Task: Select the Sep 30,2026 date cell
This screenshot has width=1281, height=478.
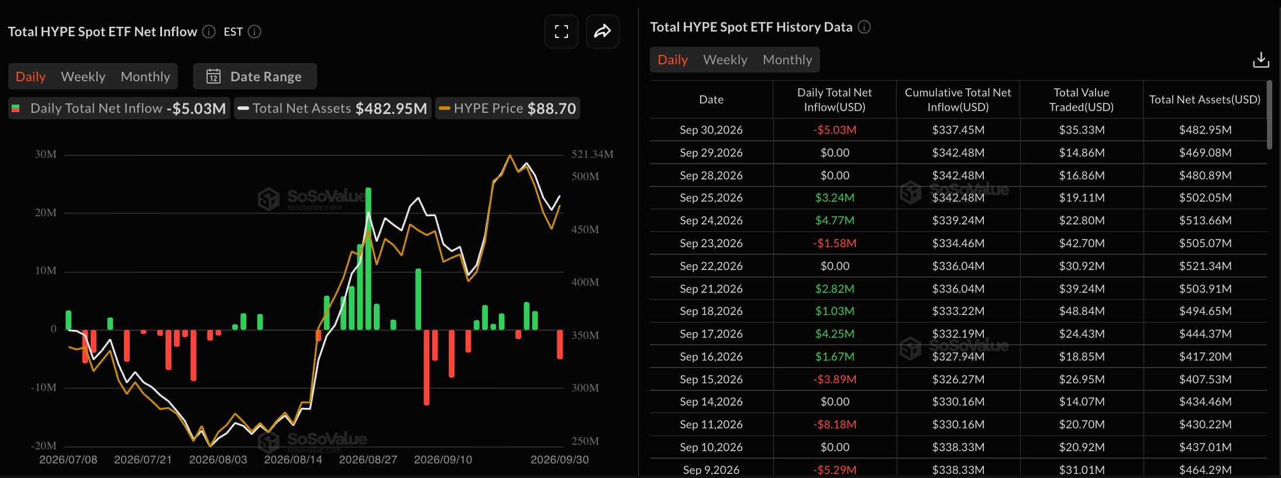Action: point(711,130)
